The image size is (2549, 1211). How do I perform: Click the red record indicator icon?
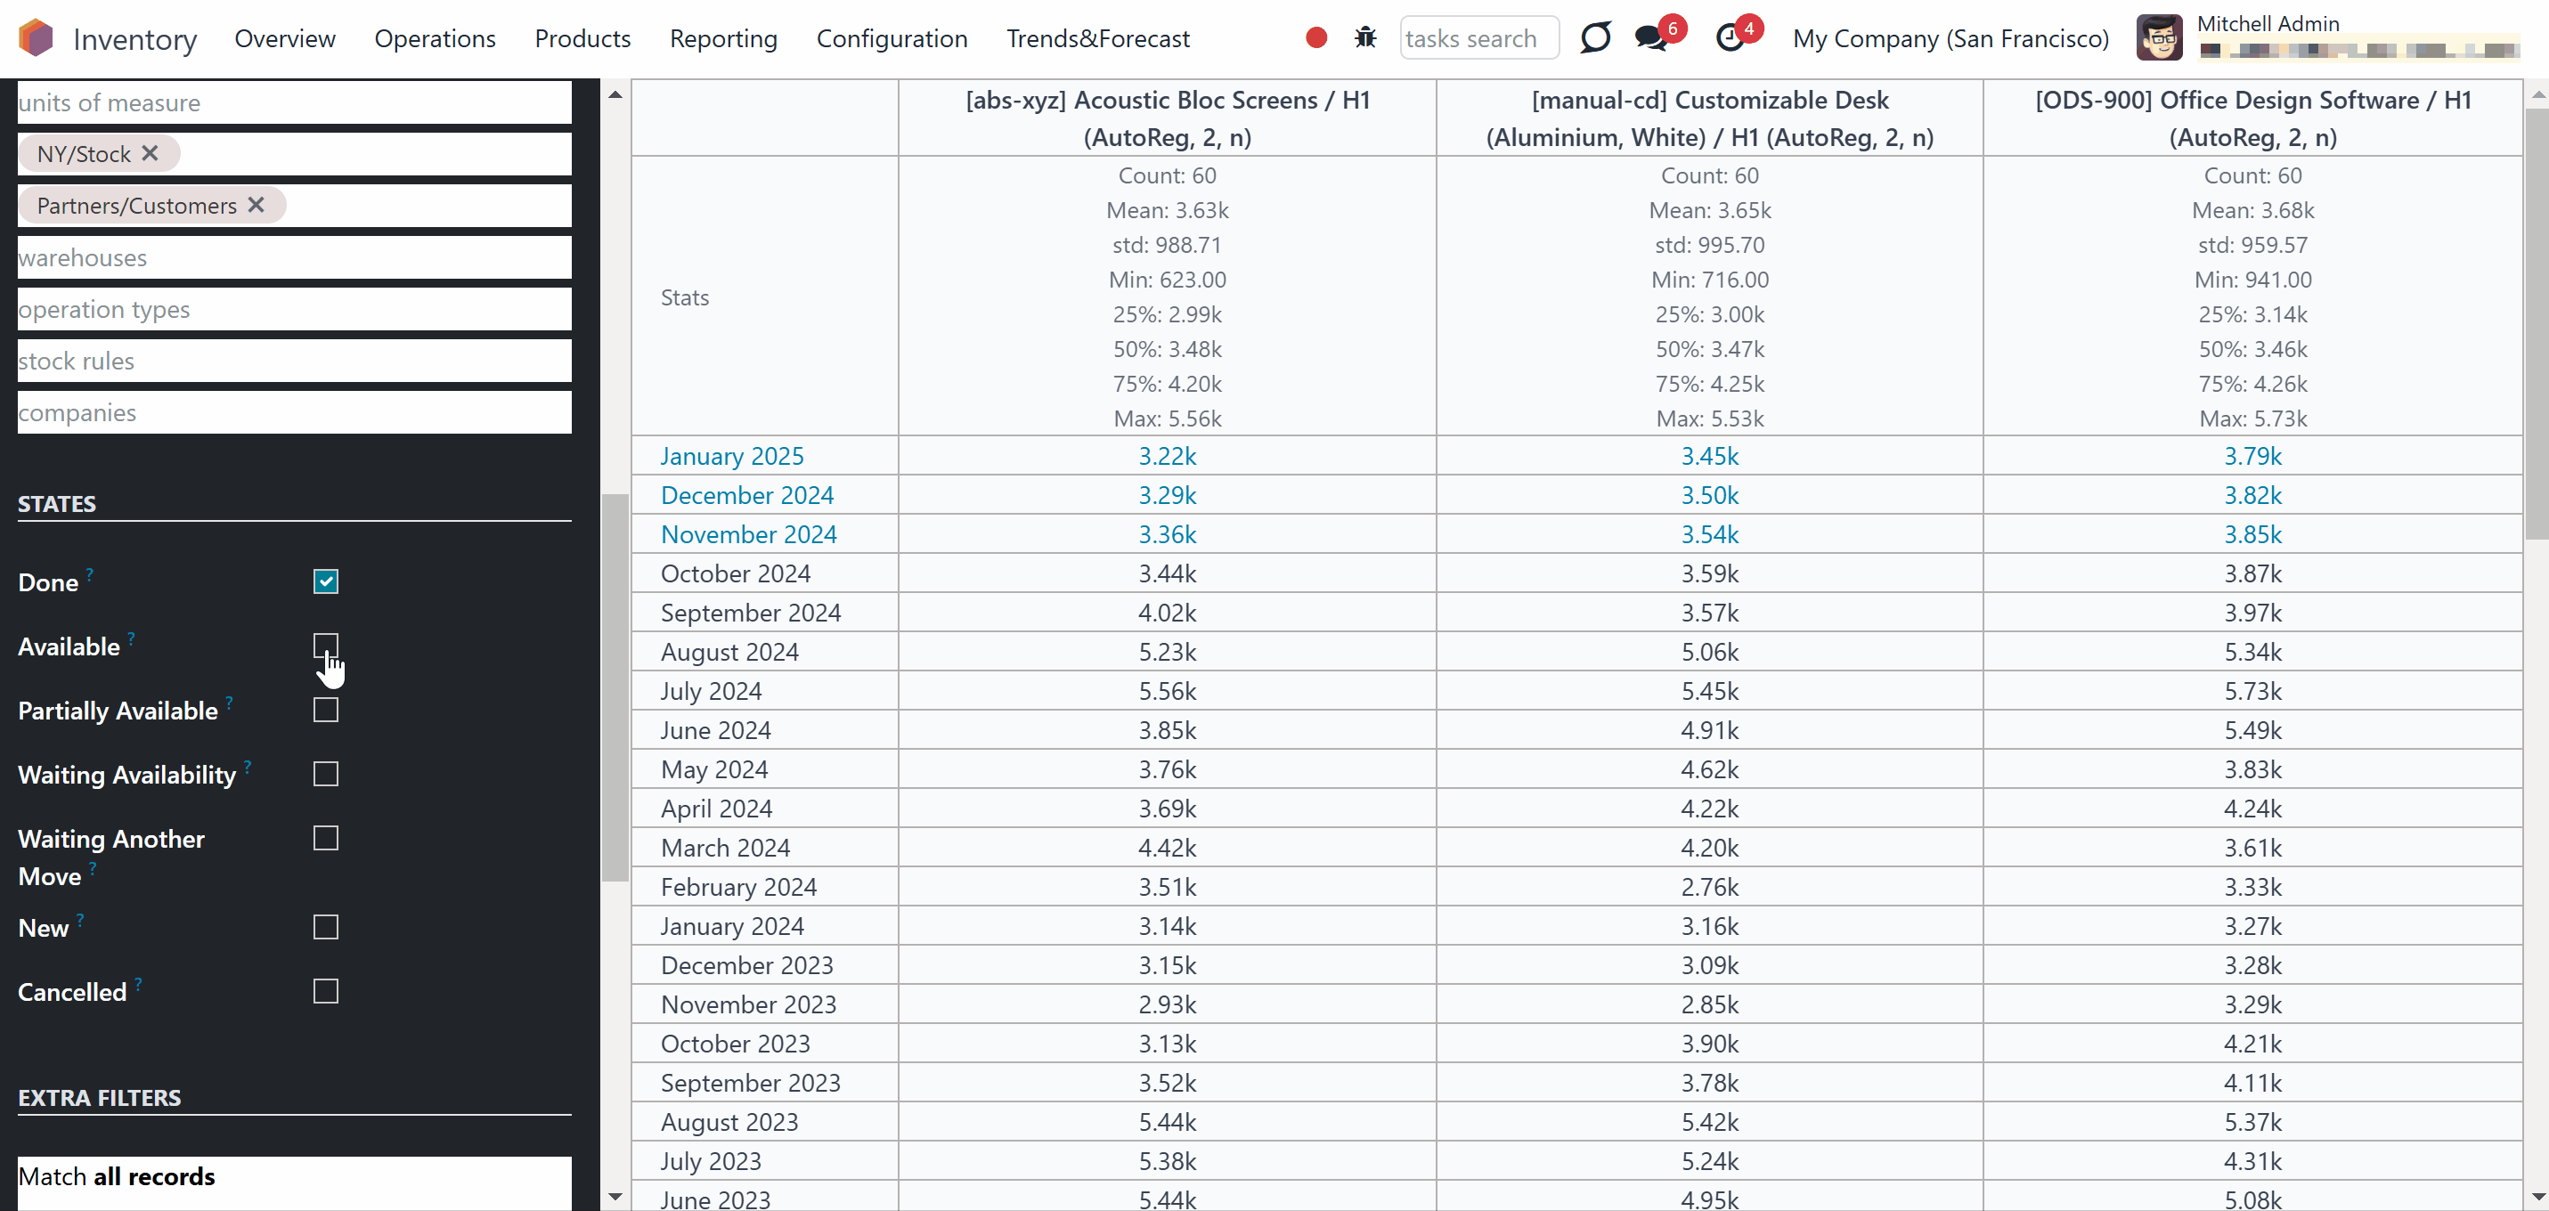click(1316, 38)
